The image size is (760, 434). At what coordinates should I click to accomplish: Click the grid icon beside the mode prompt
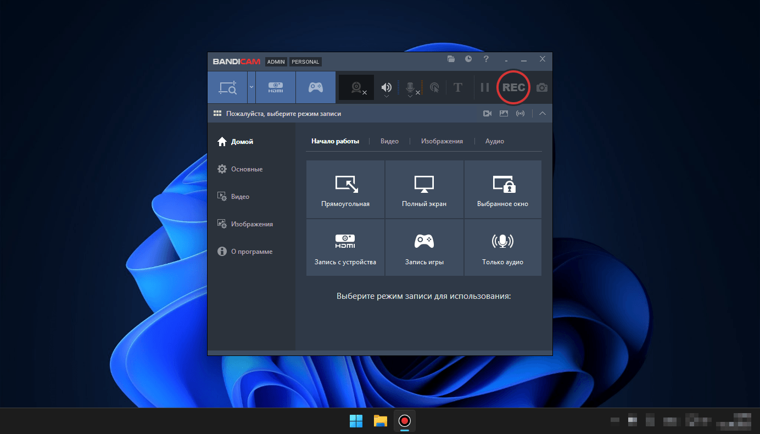pyautogui.click(x=217, y=114)
